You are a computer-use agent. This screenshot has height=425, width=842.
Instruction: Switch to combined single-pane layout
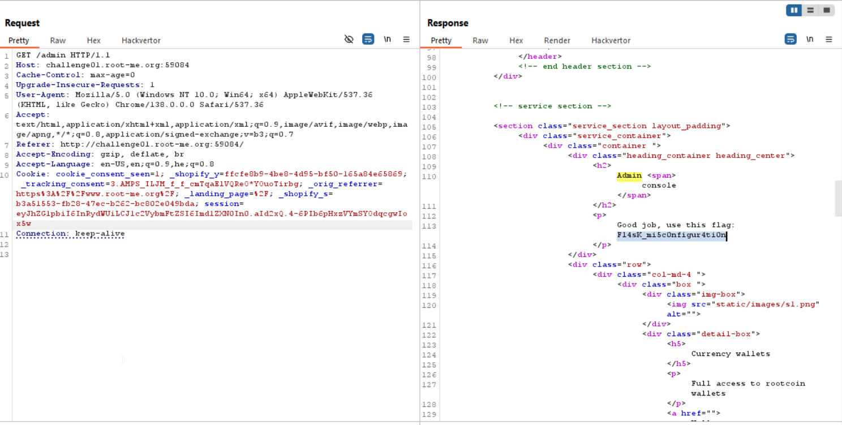click(x=827, y=10)
